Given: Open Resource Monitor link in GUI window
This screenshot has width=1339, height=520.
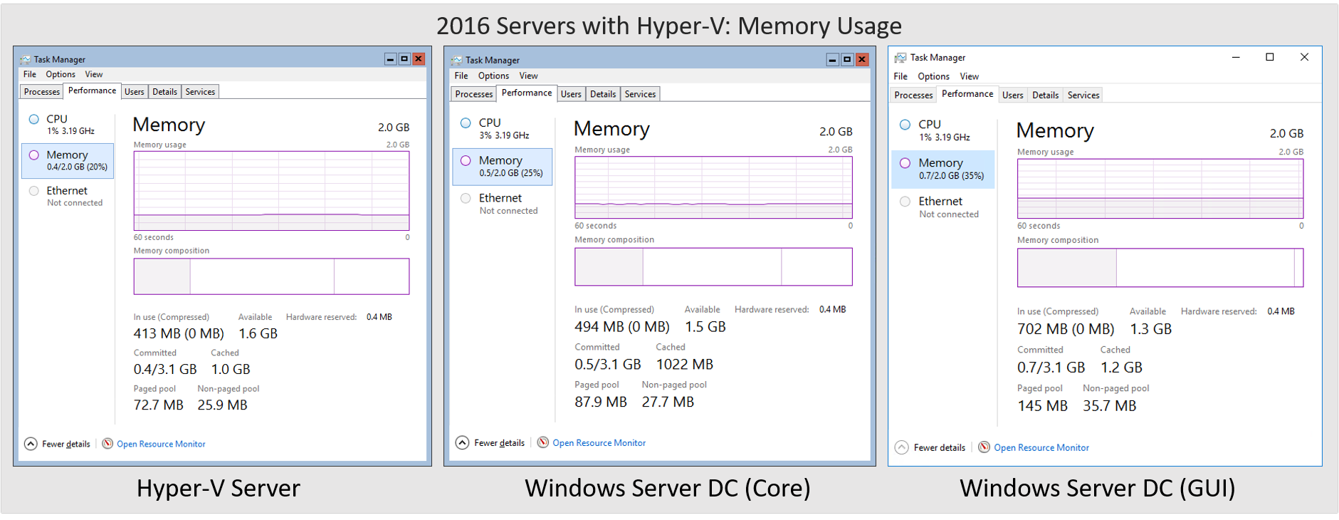Looking at the screenshot, I should click(x=1041, y=447).
